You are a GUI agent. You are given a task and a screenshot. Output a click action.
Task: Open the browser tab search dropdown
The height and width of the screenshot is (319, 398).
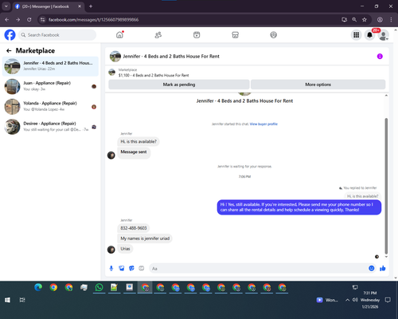point(6,6)
